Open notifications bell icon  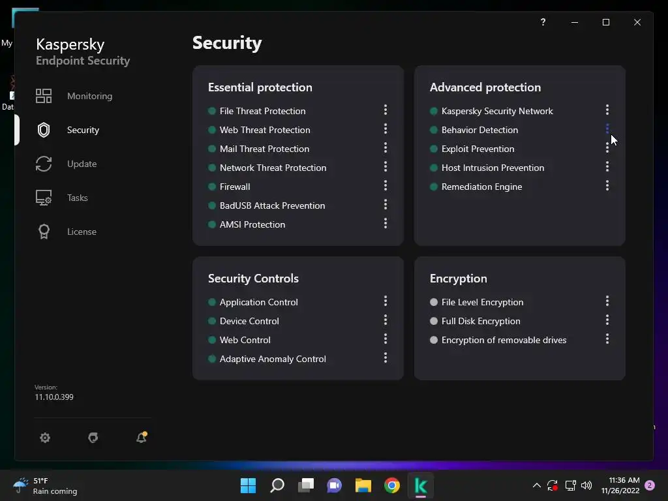pos(142,437)
